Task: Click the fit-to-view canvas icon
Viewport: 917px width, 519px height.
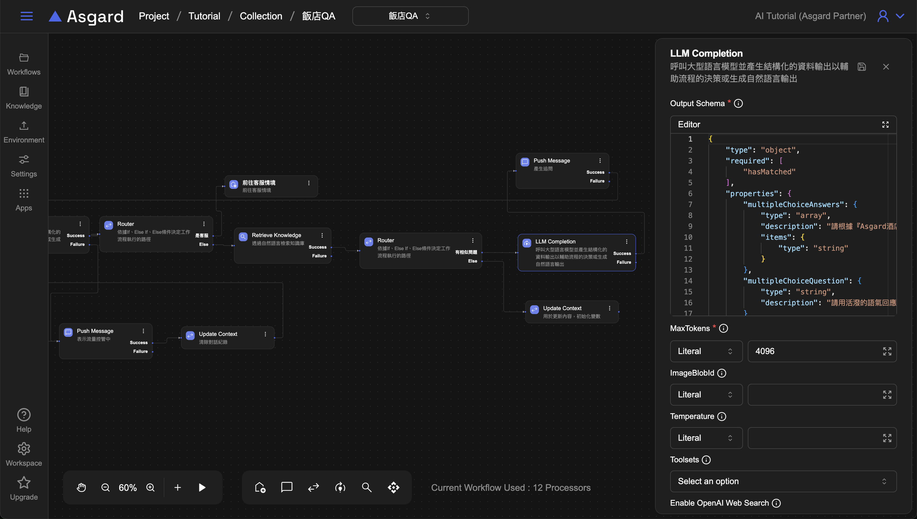Action: [393, 487]
